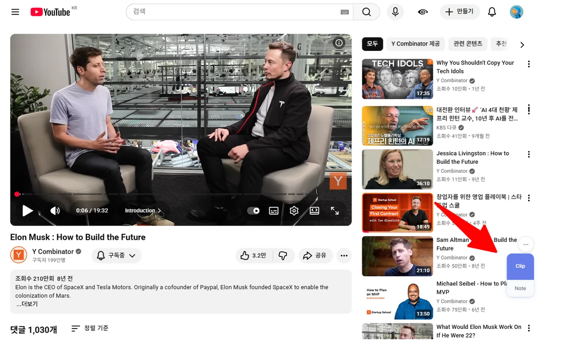Open Tech Idols video thumbnail
The image size is (571, 357).
(x=397, y=79)
